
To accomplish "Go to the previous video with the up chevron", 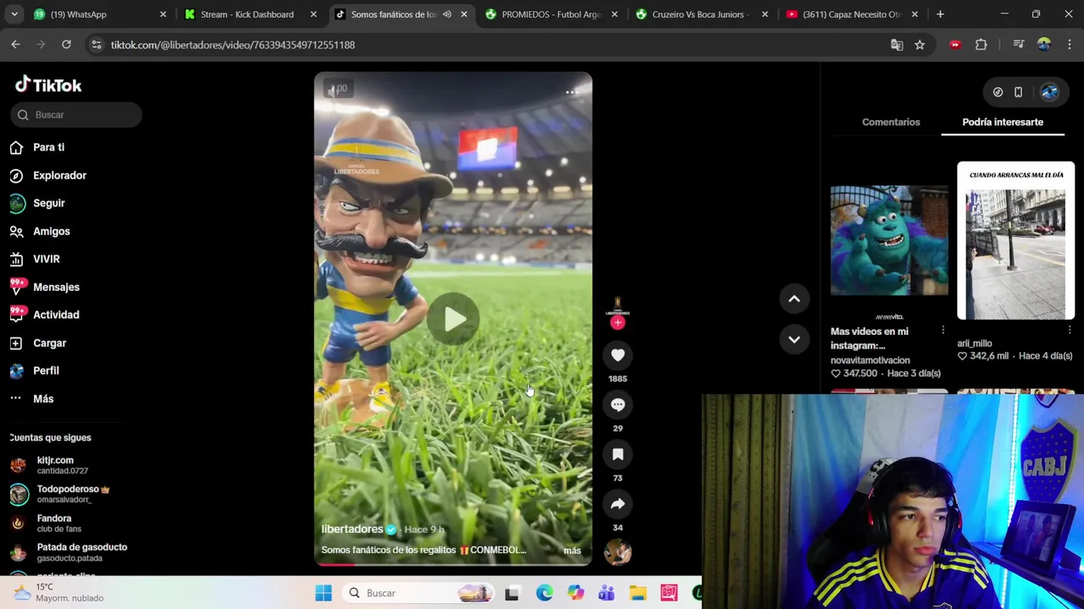I will [794, 299].
